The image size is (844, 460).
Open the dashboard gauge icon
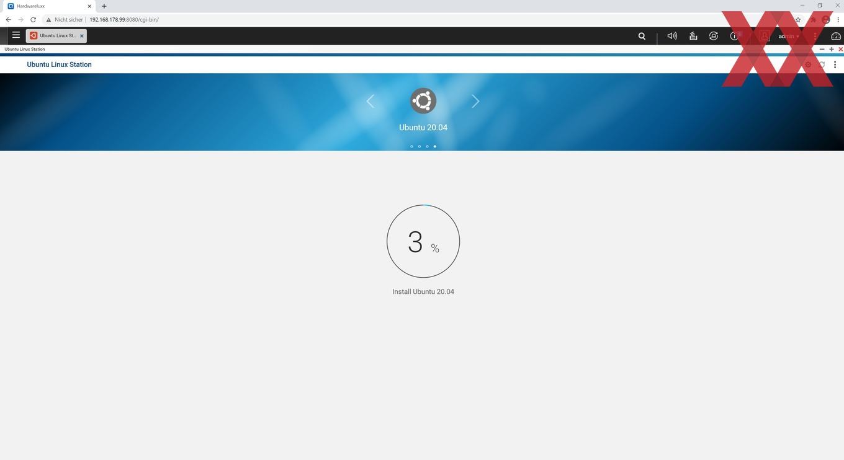[x=836, y=36]
